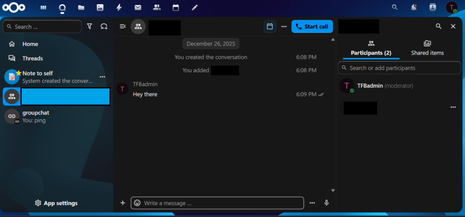
Task: Open the Activity lightning bolt icon
Action: (x=119, y=7)
